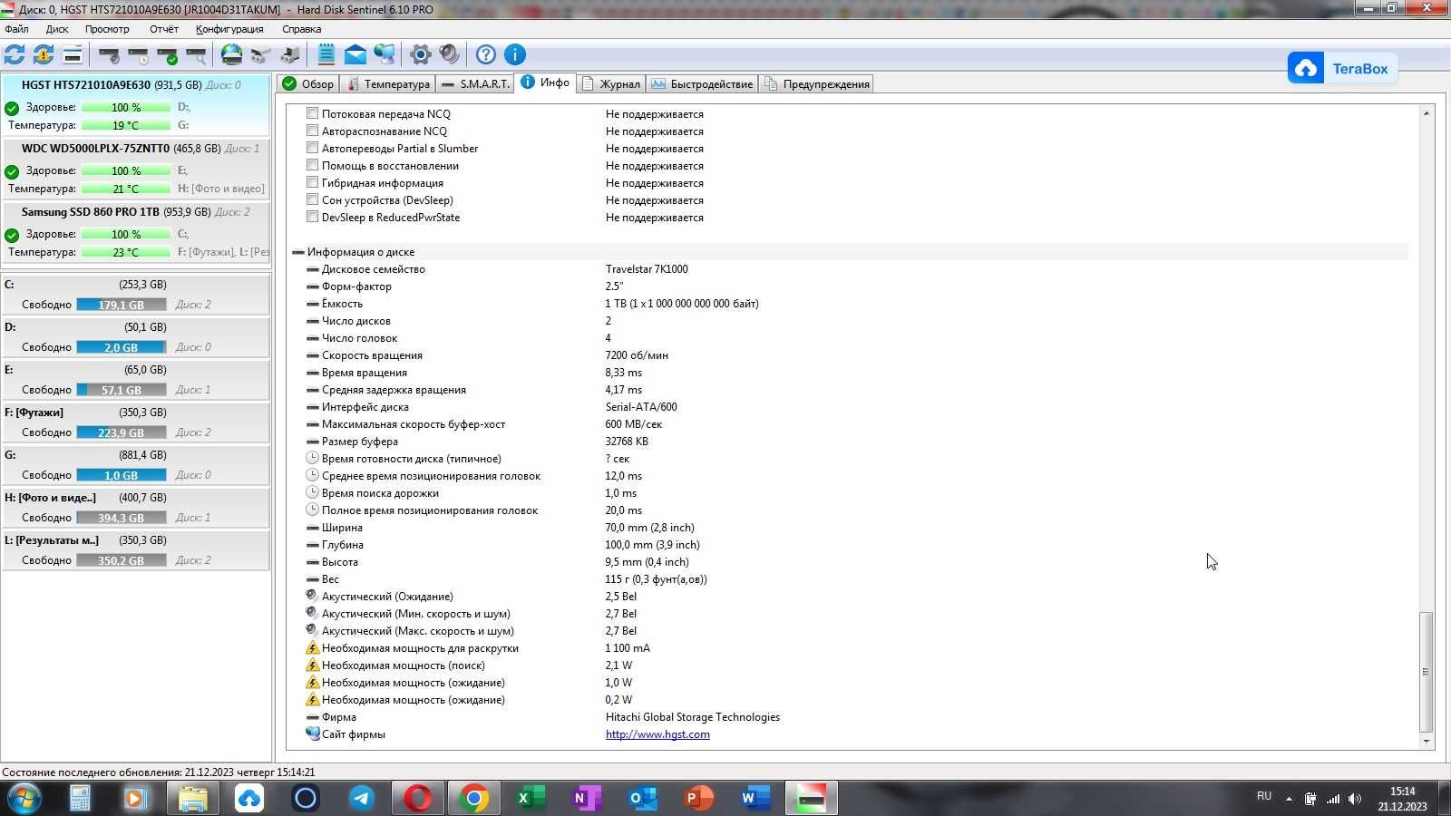
Task: Toggle the Помощь в восстановлении checkbox
Action: tap(312, 165)
